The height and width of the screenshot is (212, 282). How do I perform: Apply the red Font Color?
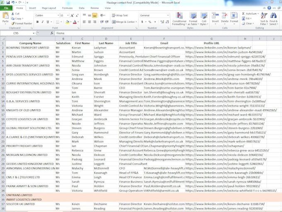coord(75,22)
